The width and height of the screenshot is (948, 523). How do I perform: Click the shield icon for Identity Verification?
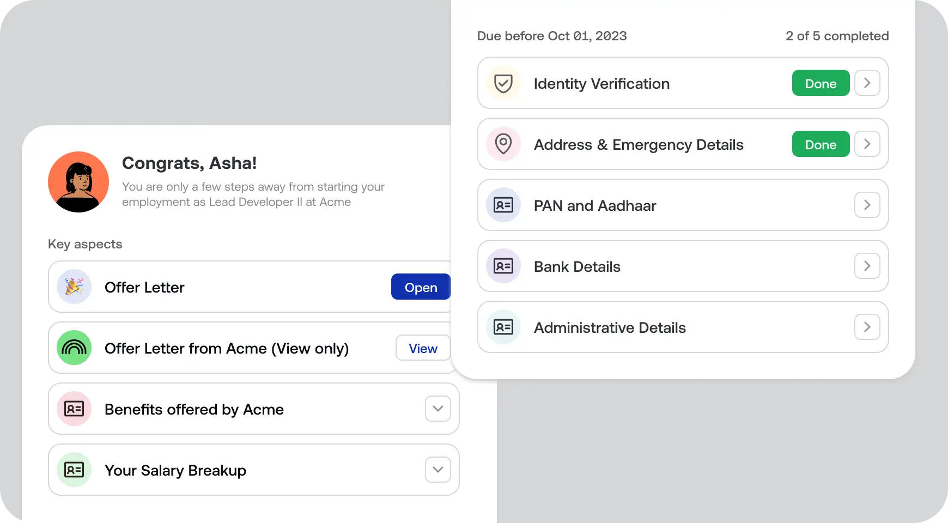503,83
